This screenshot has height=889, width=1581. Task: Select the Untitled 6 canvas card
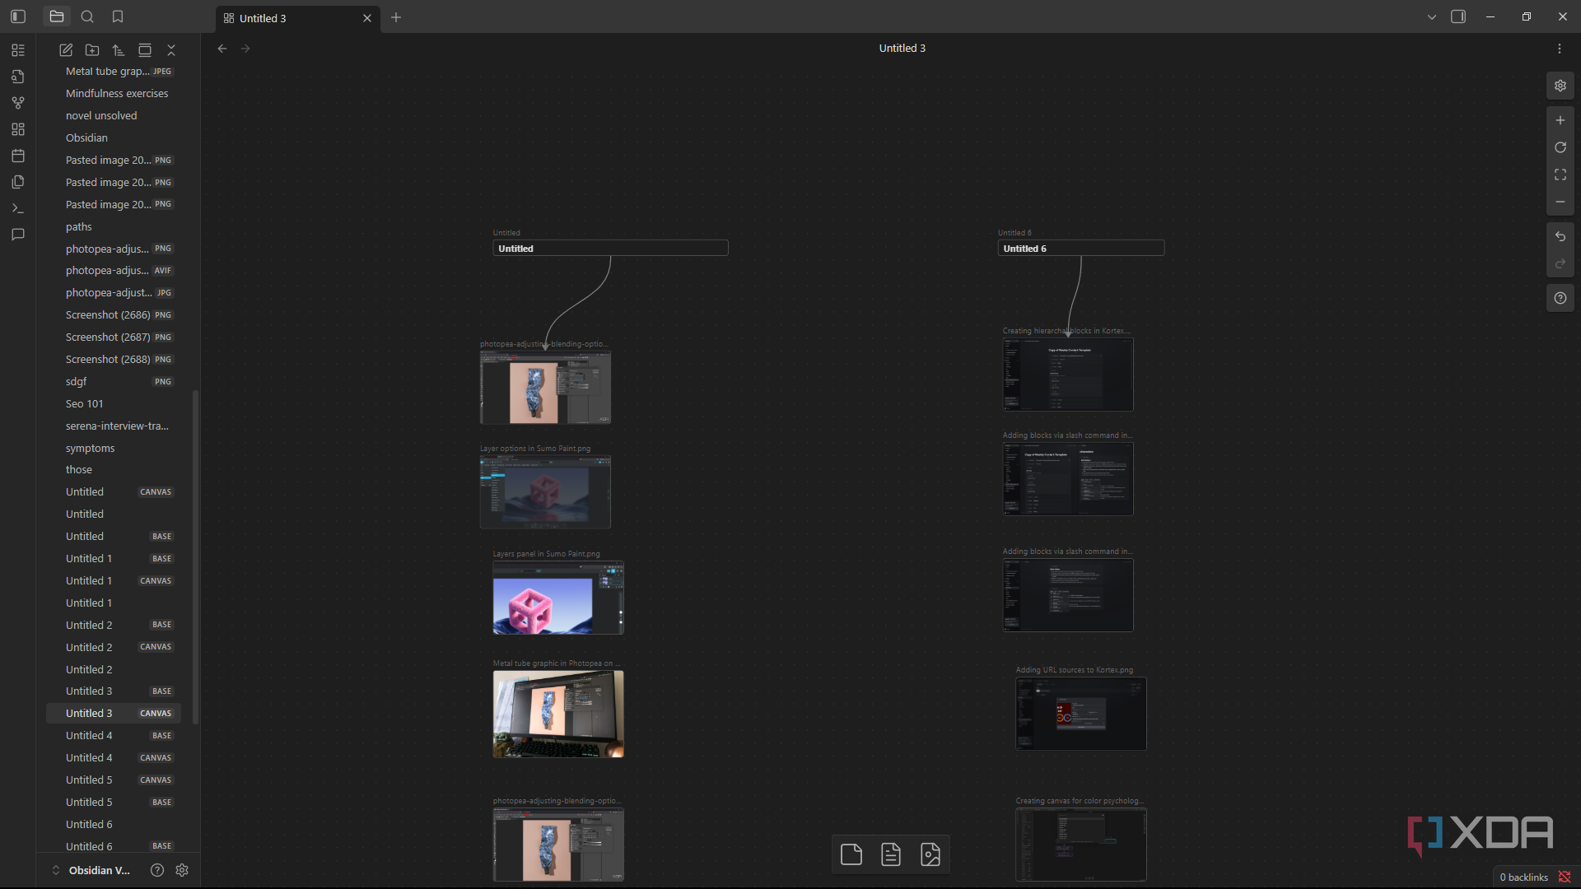(x=1081, y=248)
